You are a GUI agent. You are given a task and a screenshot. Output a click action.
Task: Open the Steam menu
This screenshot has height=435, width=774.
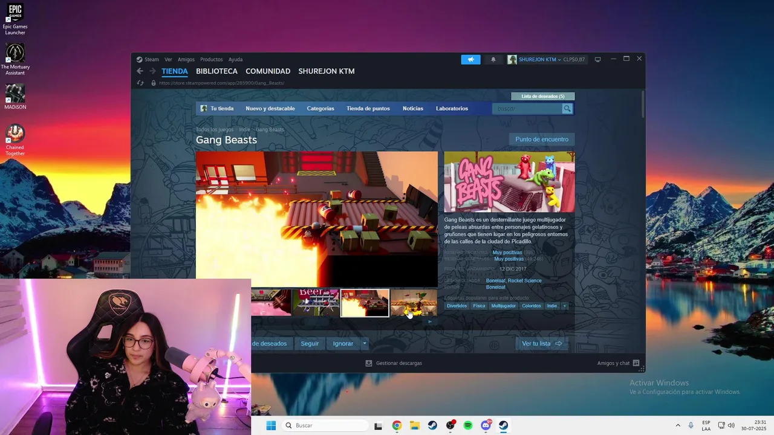(x=152, y=59)
